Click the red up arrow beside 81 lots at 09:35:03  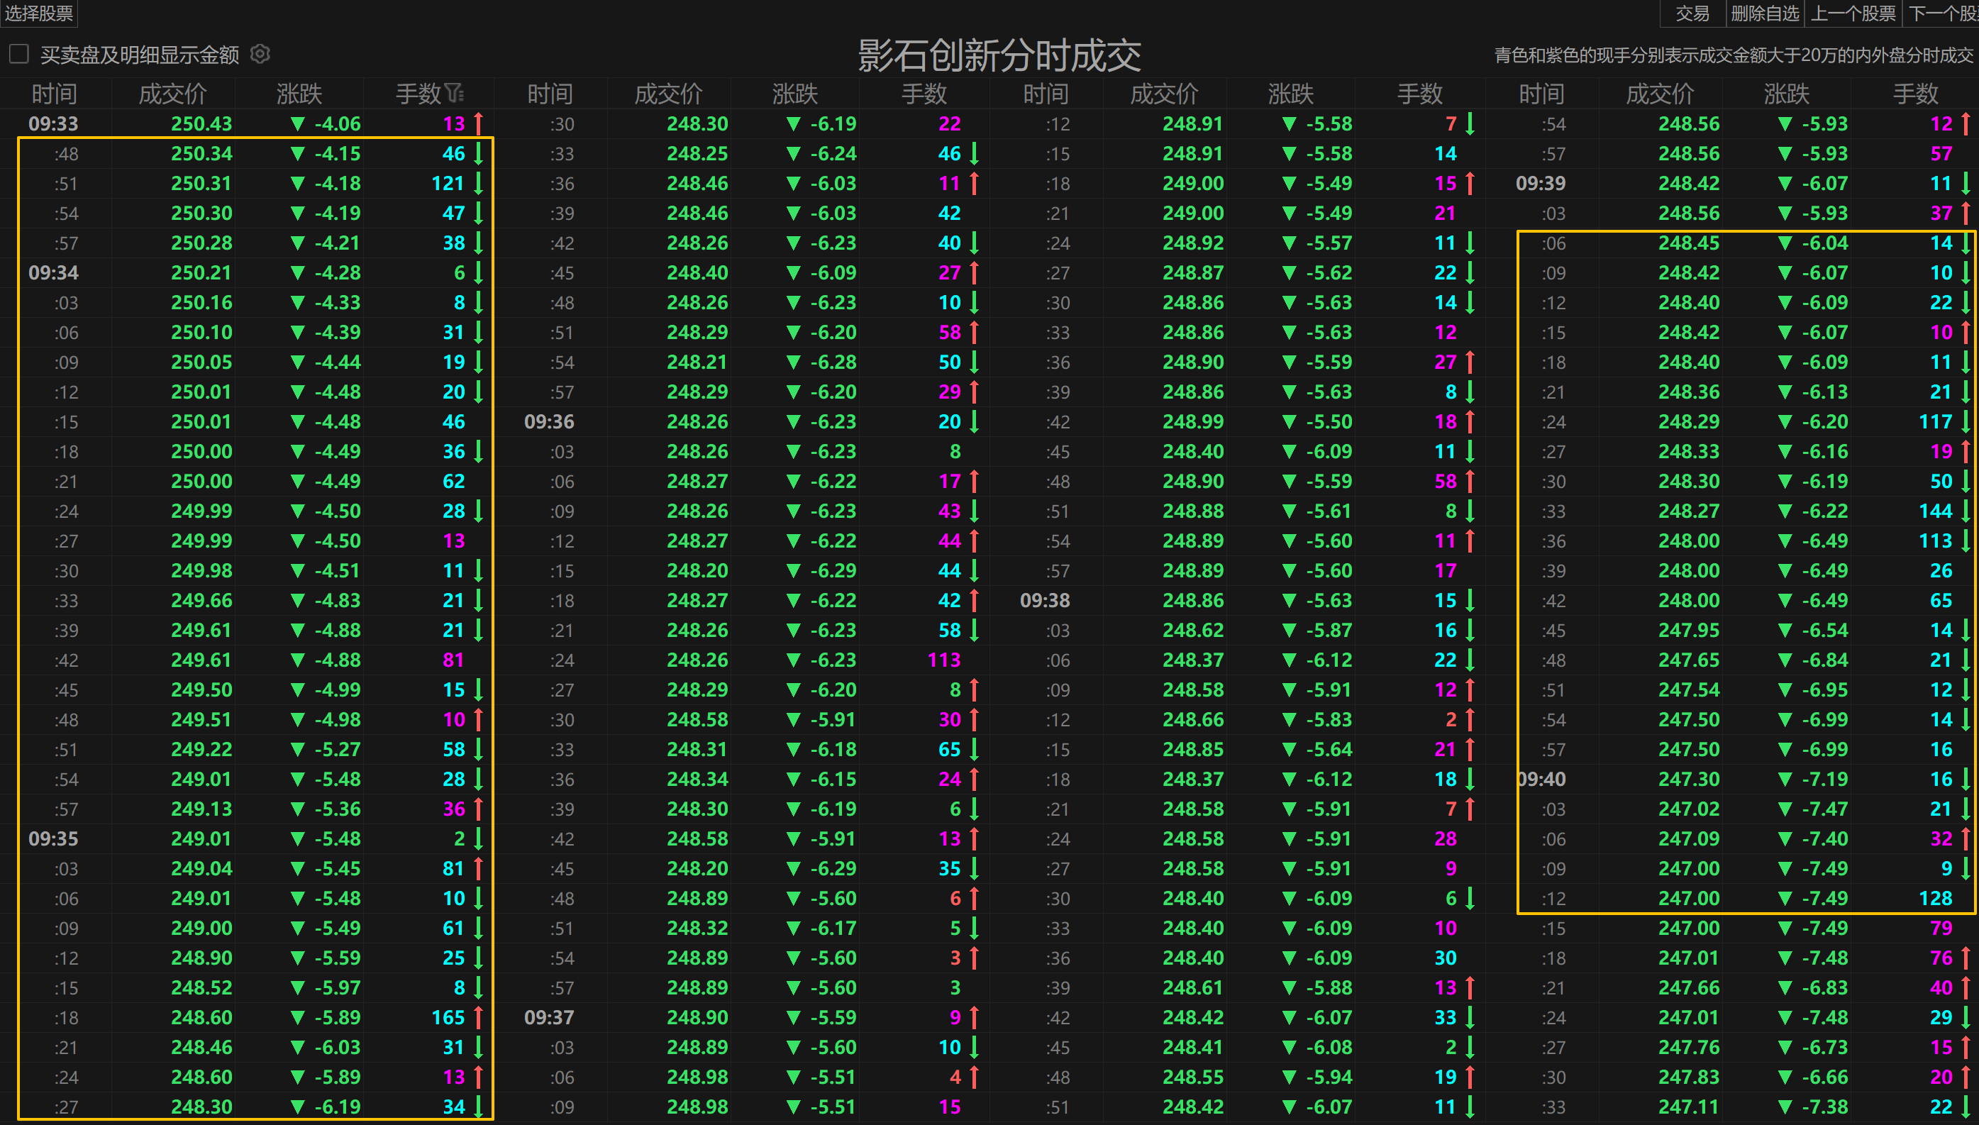pos(479,868)
